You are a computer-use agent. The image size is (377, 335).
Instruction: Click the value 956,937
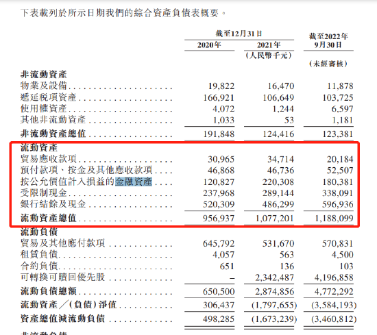(219, 219)
